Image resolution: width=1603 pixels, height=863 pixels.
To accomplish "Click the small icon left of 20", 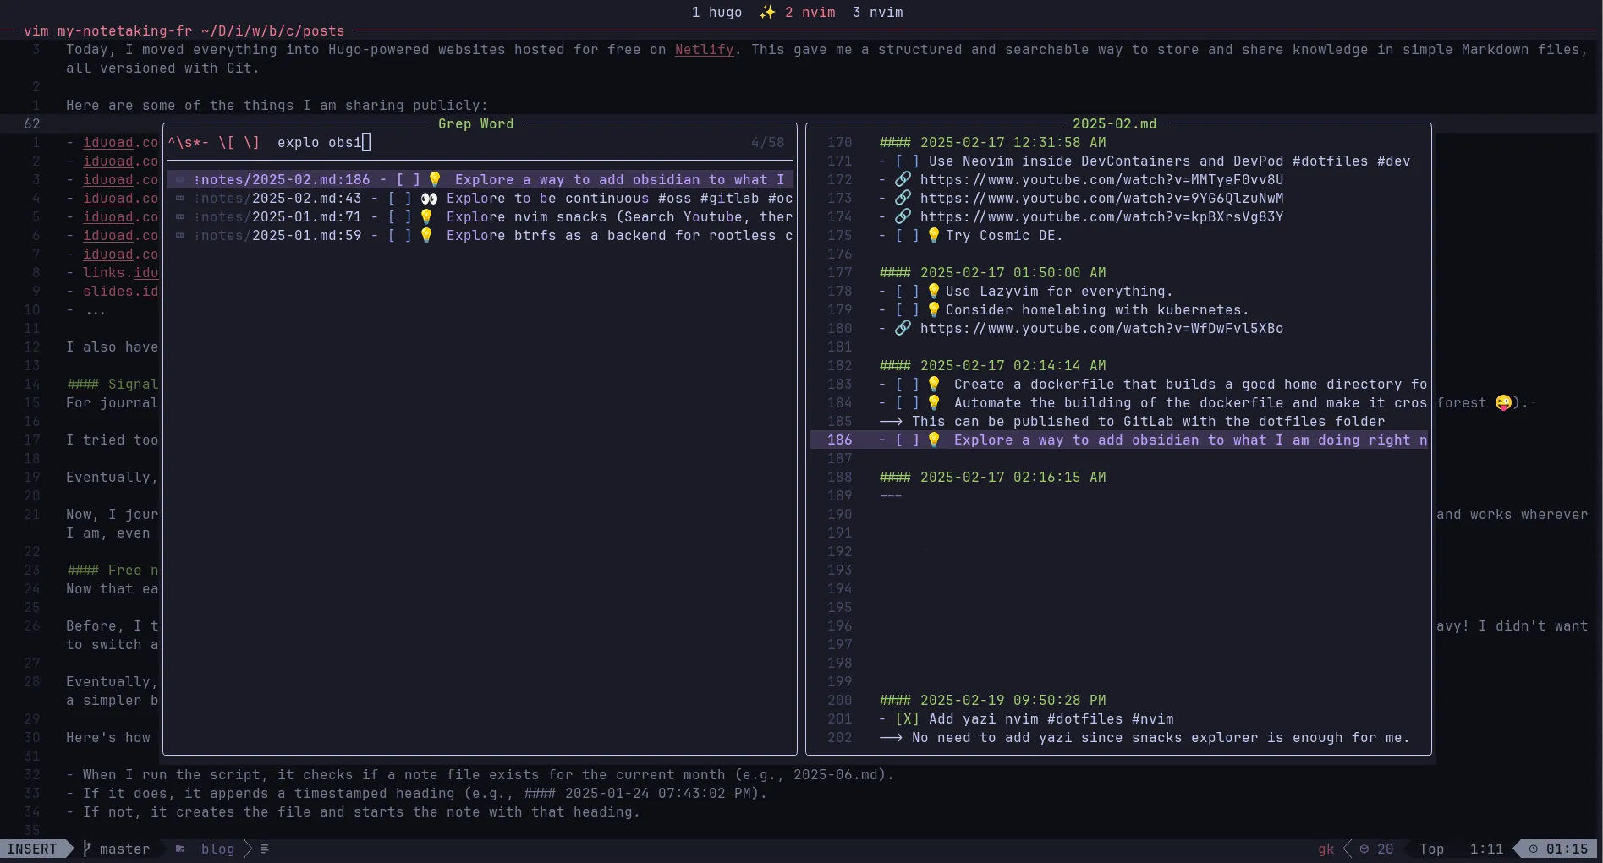I will [x=1364, y=849].
